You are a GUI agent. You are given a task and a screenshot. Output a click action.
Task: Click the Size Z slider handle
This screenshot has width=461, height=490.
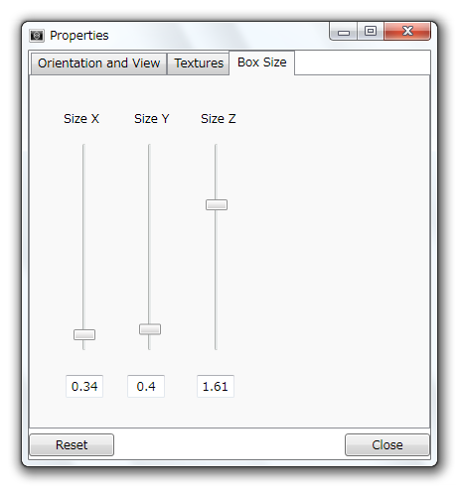pos(217,204)
